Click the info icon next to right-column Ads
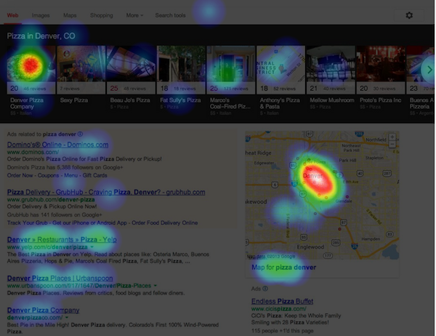 tap(265, 289)
